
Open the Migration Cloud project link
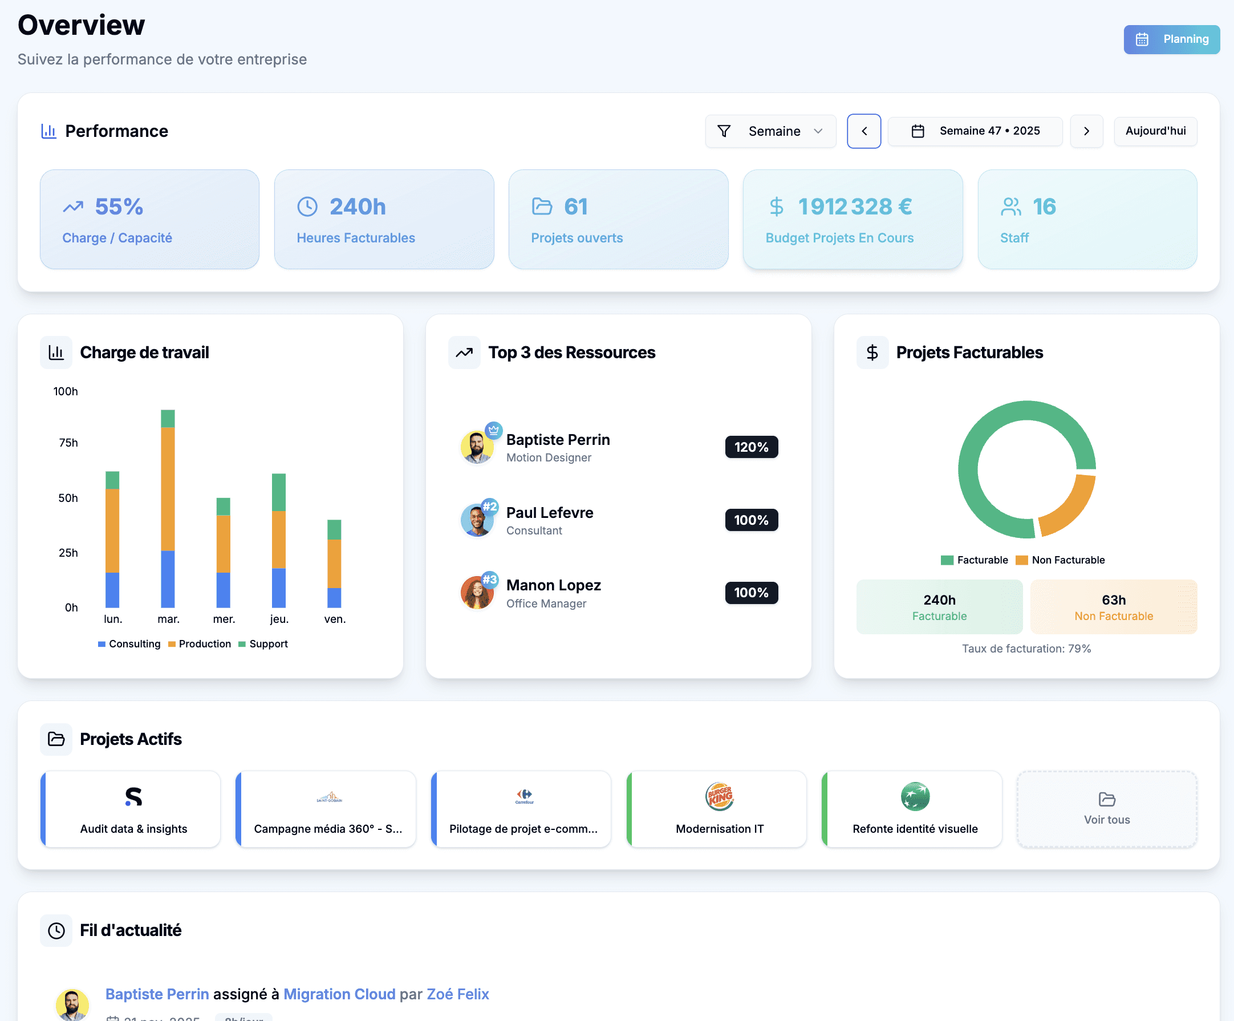pyautogui.click(x=339, y=994)
